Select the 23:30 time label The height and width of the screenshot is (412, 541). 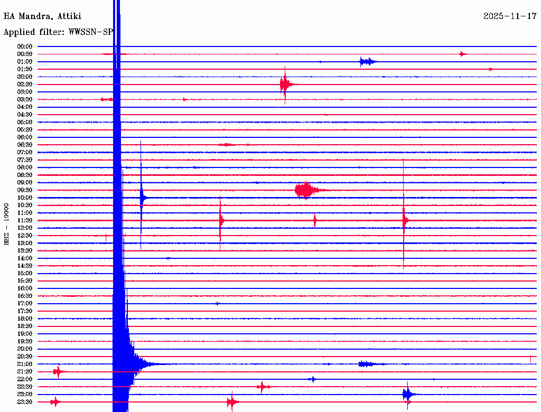click(25, 402)
